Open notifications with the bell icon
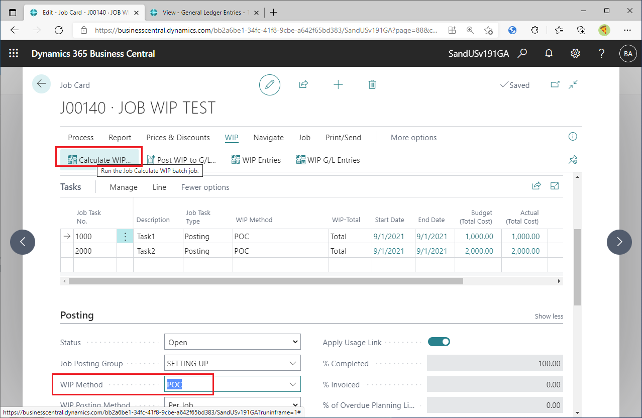The width and height of the screenshot is (642, 418). pos(549,53)
